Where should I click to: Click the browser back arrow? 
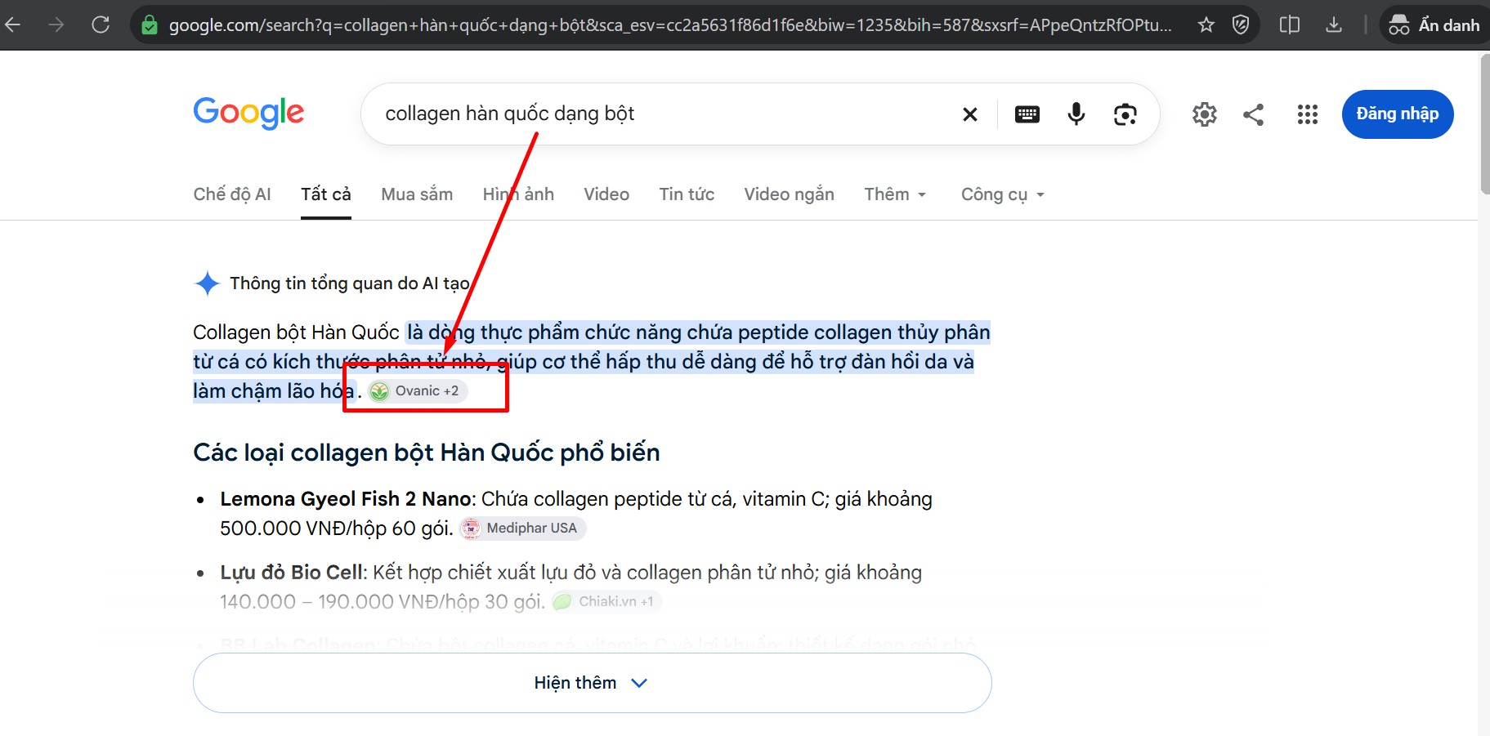coord(12,25)
